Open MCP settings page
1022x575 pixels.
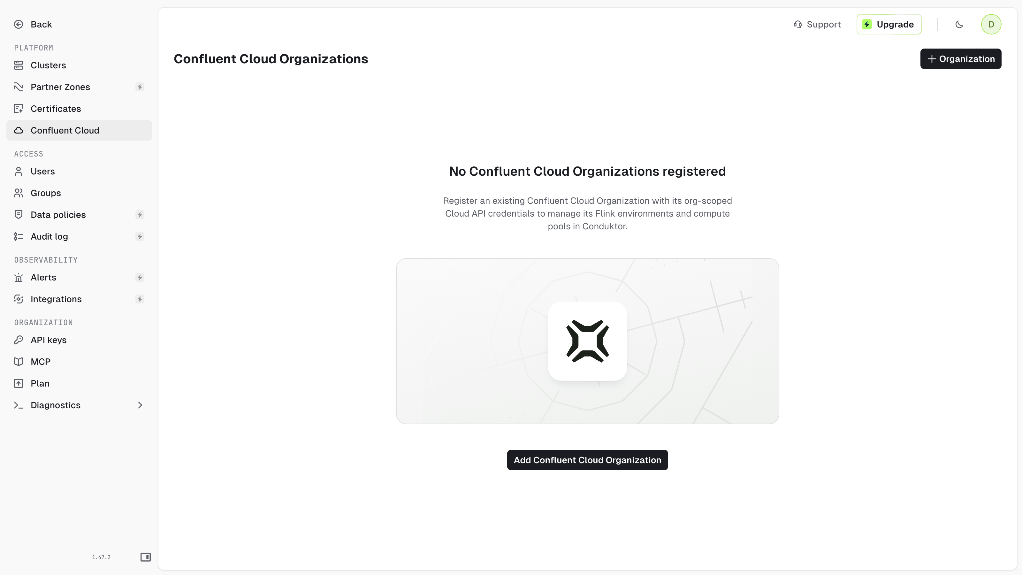tap(79, 362)
